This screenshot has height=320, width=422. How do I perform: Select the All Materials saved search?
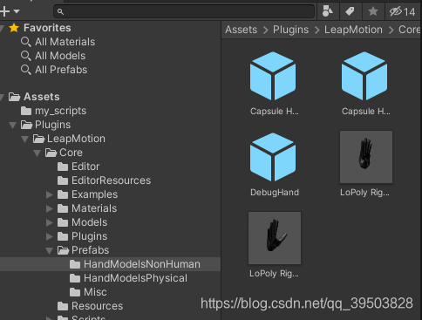pyautogui.click(x=65, y=42)
